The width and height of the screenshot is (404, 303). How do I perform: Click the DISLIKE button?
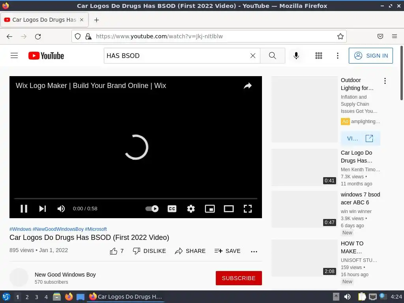(149, 251)
